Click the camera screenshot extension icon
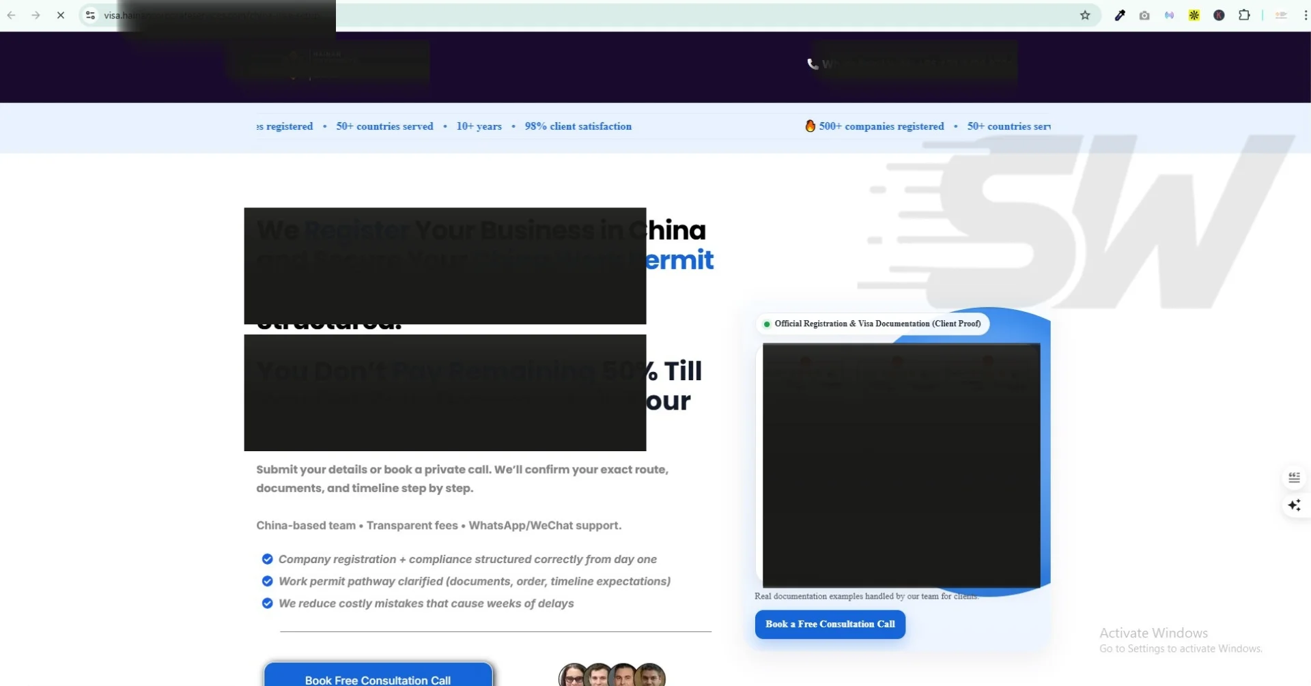1311x686 pixels. tap(1144, 15)
